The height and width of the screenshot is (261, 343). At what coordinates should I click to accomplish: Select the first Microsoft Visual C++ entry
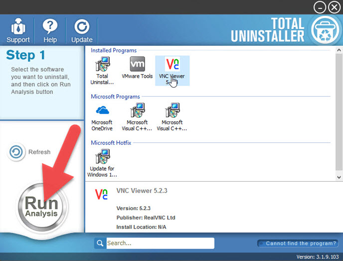pyautogui.click(x=137, y=117)
